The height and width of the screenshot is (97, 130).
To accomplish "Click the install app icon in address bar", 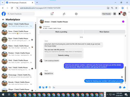I will tap(108, 8).
